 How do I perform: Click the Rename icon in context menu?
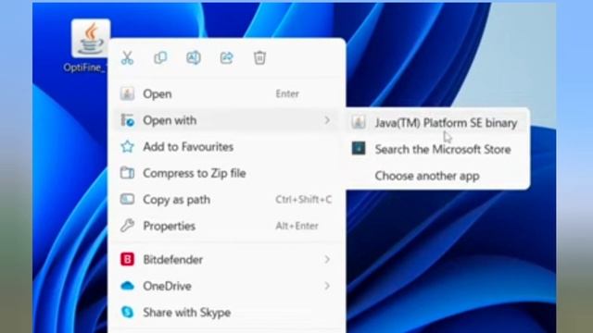click(x=194, y=57)
